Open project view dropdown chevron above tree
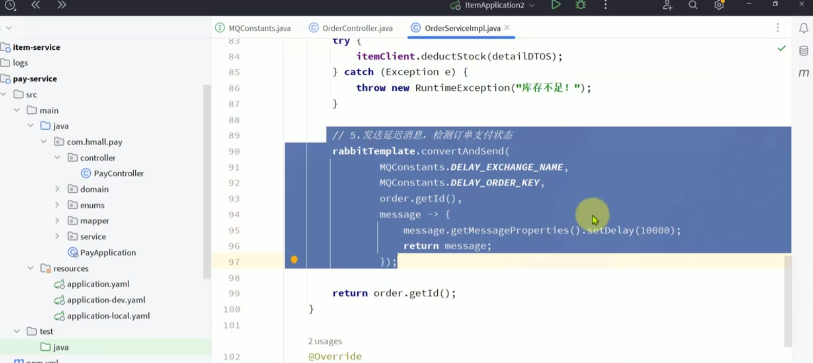 (x=9, y=28)
